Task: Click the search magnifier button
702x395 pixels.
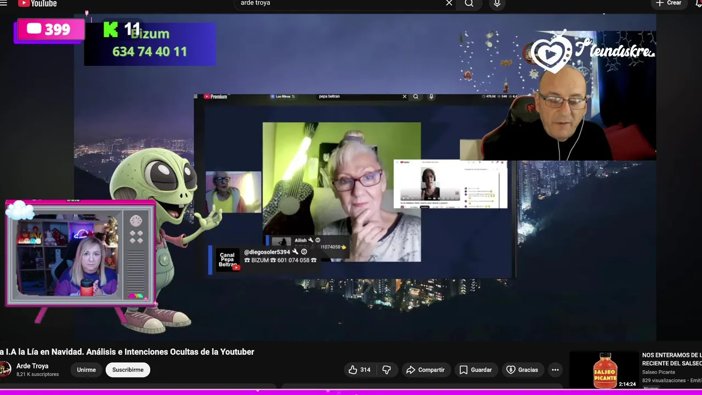Action: (469, 3)
